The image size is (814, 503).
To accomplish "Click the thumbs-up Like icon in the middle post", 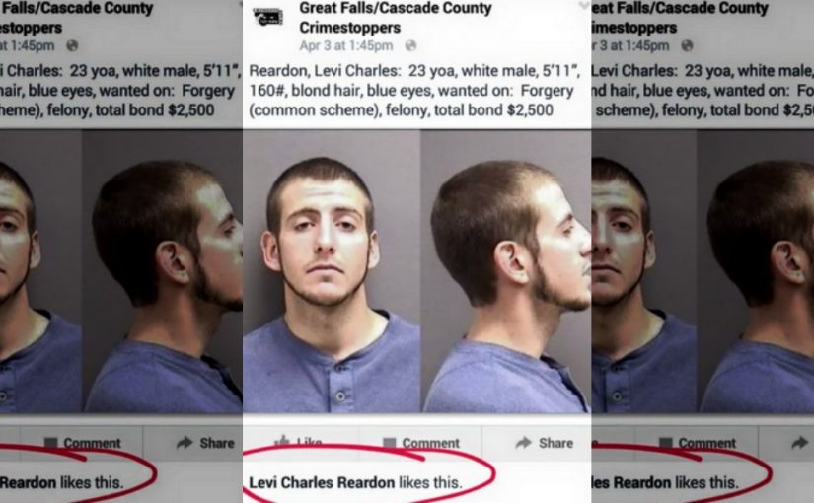I will tap(282, 442).
